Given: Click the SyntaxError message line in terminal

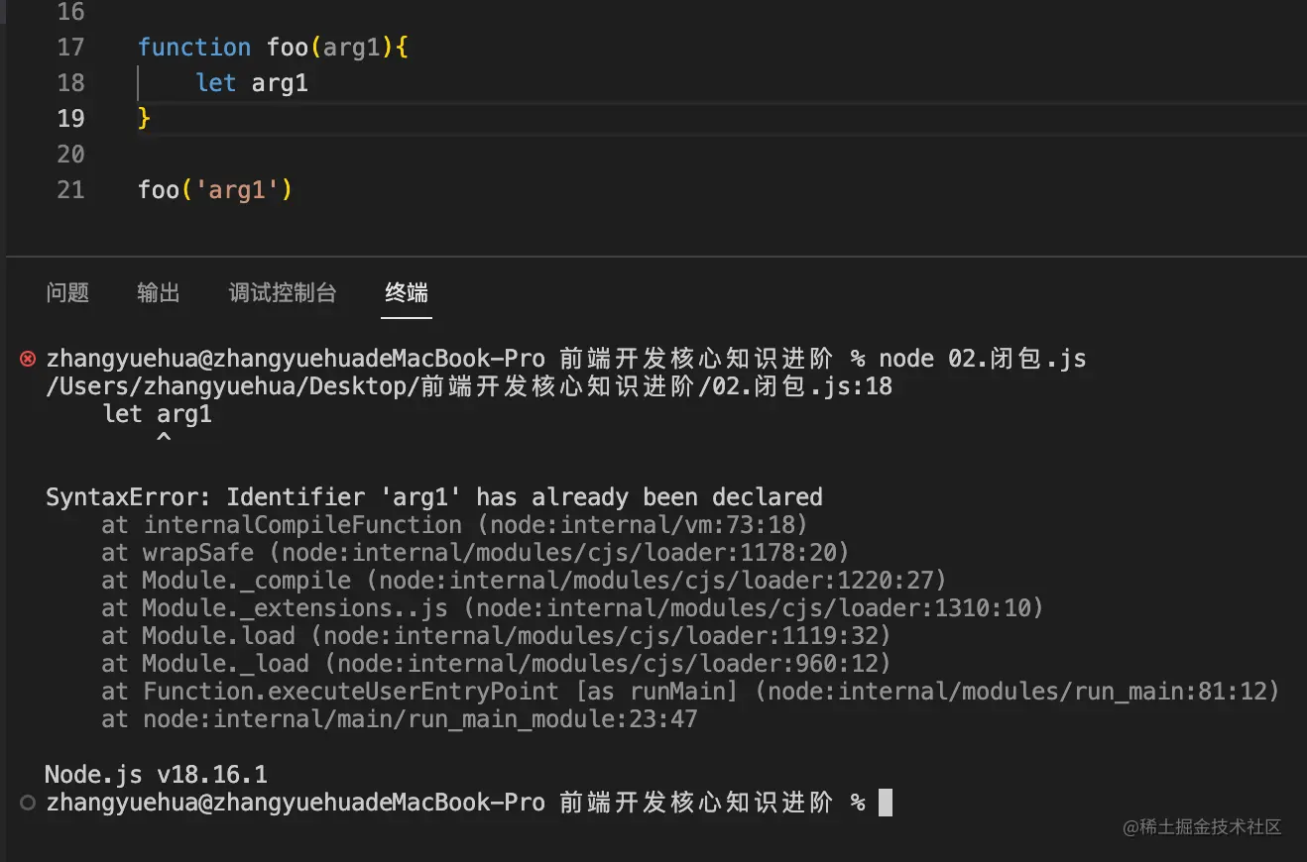Looking at the screenshot, I should pyautogui.click(x=433, y=496).
